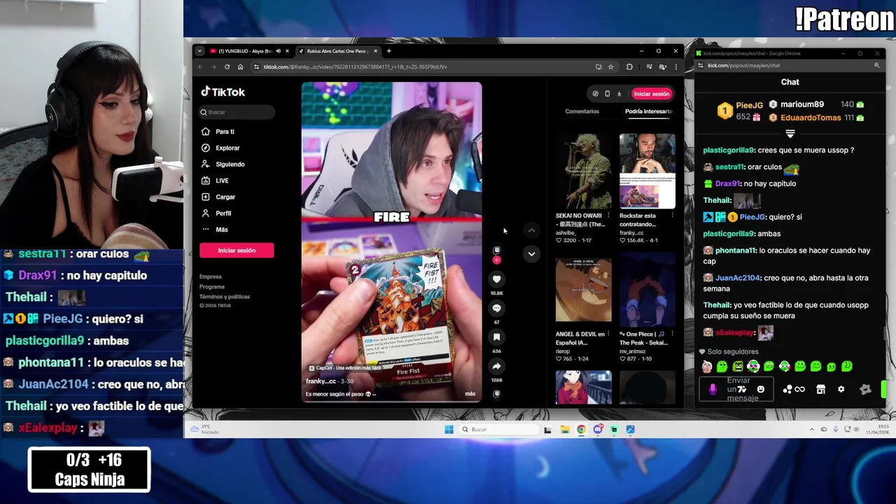
Task: Open the Chrome three-dot menu
Action: [x=675, y=66]
